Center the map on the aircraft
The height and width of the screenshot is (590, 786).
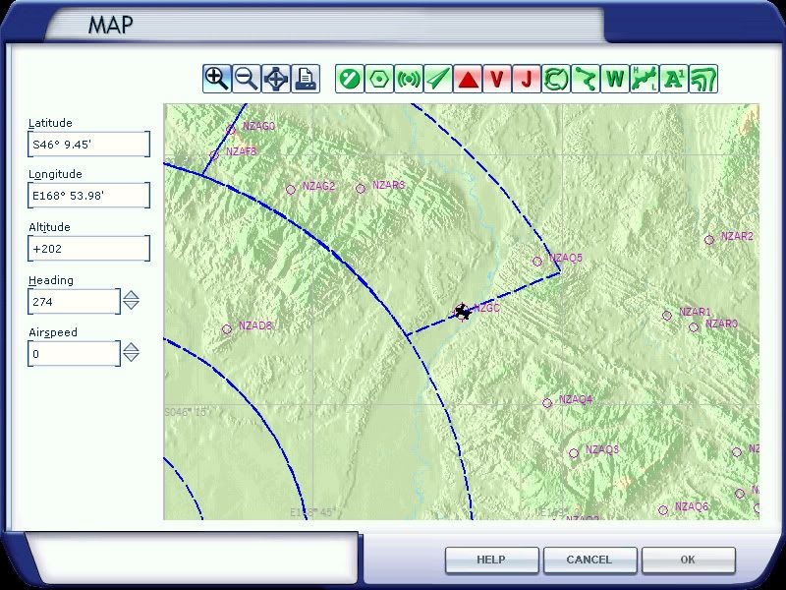276,79
